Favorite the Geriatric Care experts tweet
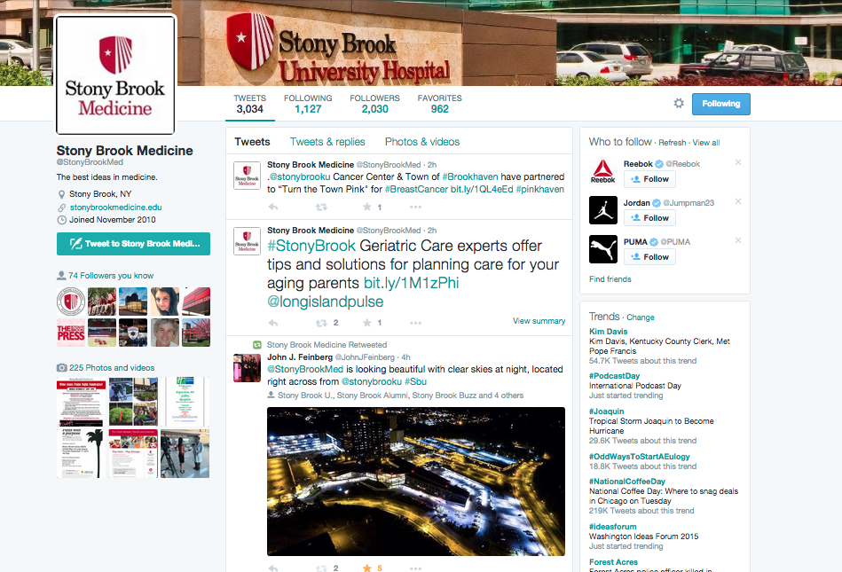Screen dimensions: 842x572 coord(366,323)
